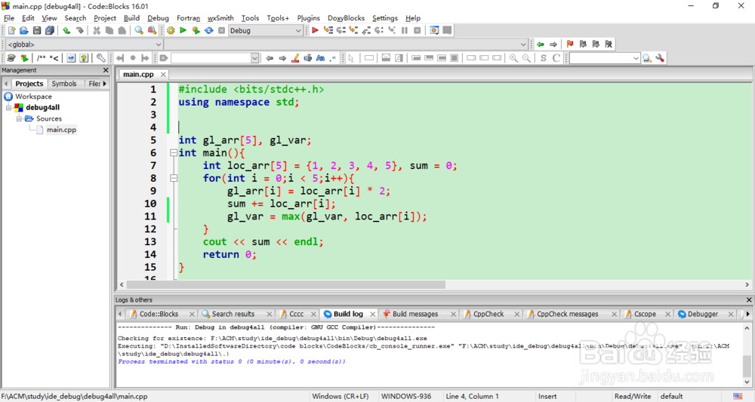This screenshot has height=402, width=755.
Task: Click the highlight marker pen icon
Action: click(x=295, y=58)
